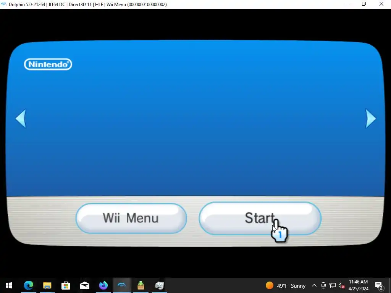Restore down the Dolphin window
391x293 pixels.
[364, 4]
